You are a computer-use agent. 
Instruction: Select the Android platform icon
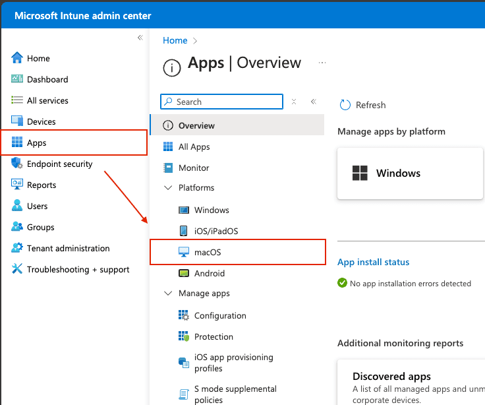point(184,273)
